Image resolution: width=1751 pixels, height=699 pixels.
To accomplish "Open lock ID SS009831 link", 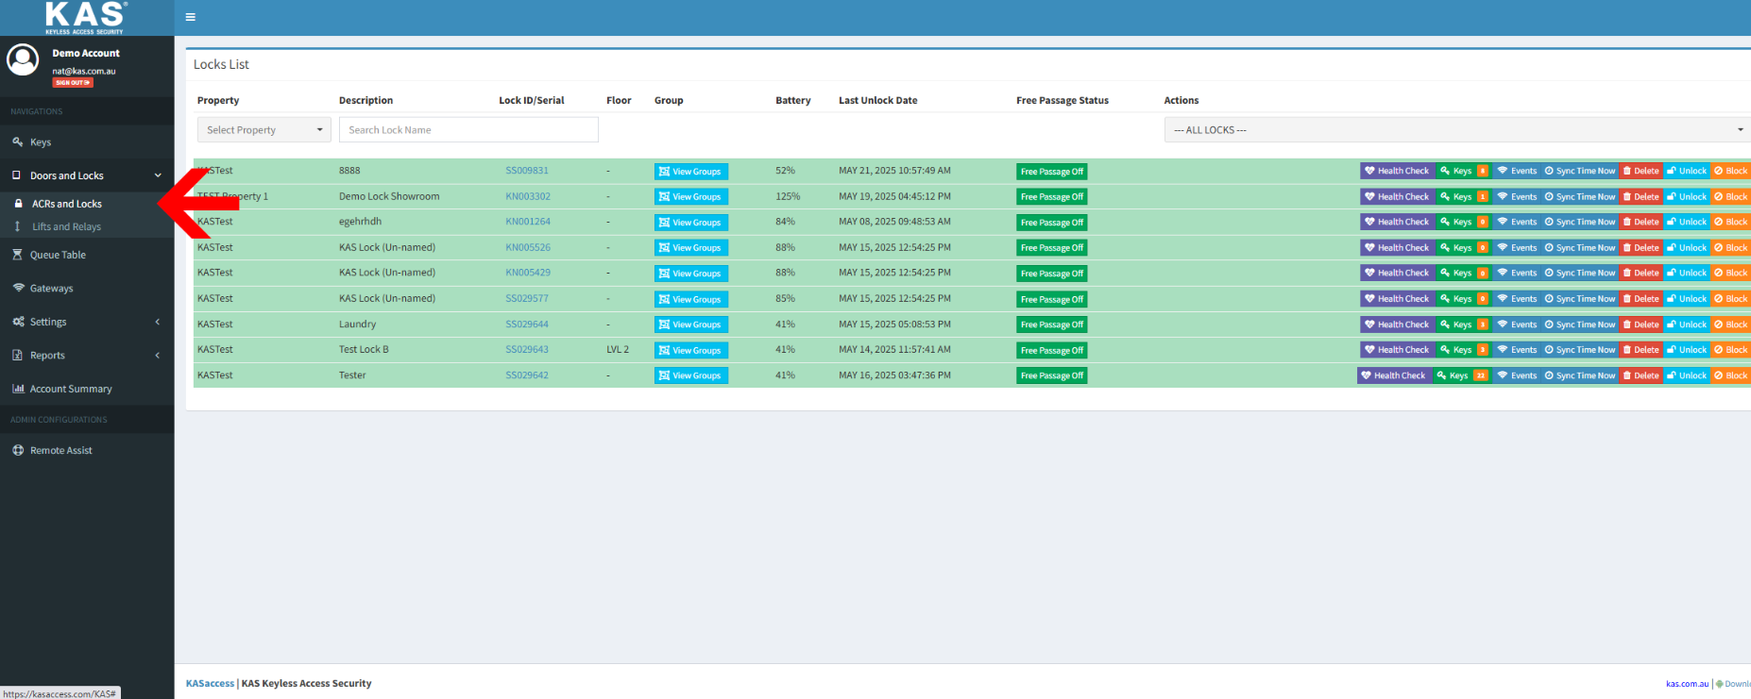I will [x=527, y=171].
